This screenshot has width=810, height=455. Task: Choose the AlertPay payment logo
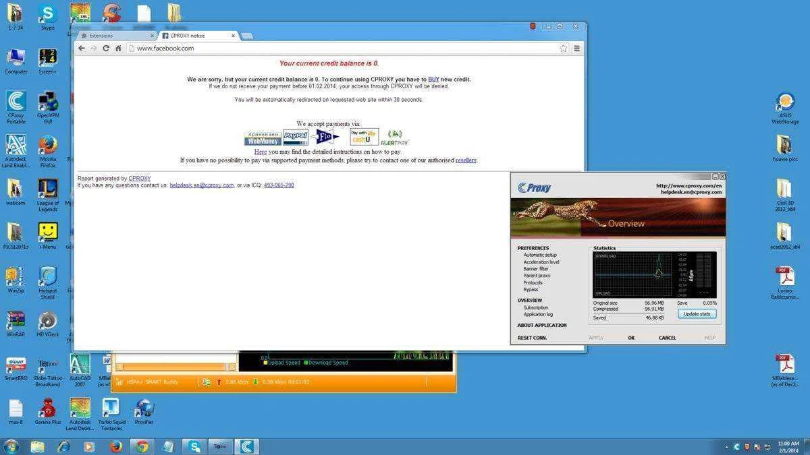[395, 138]
